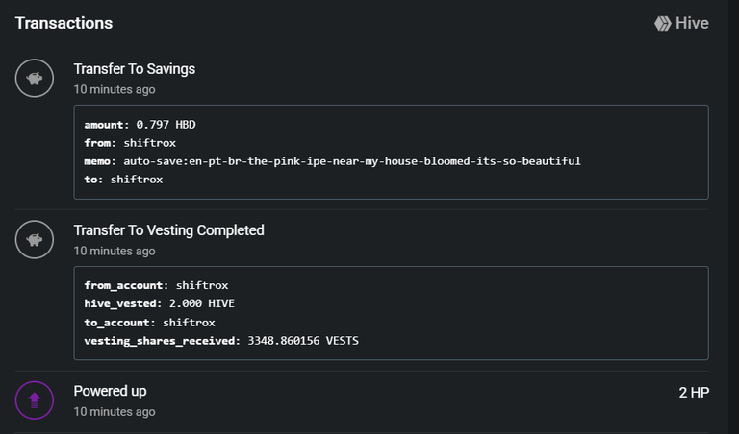
Task: Click the Hive logo icon
Action: (x=663, y=23)
